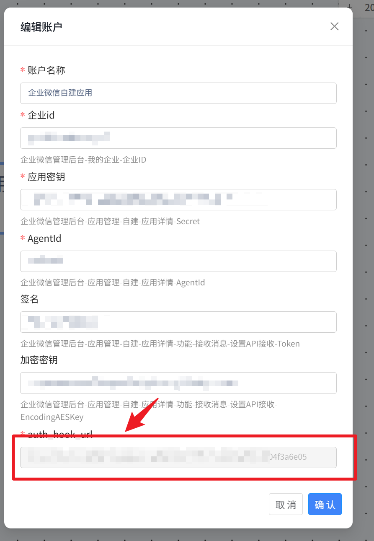Click the 加密密钥 field label

click(x=39, y=360)
